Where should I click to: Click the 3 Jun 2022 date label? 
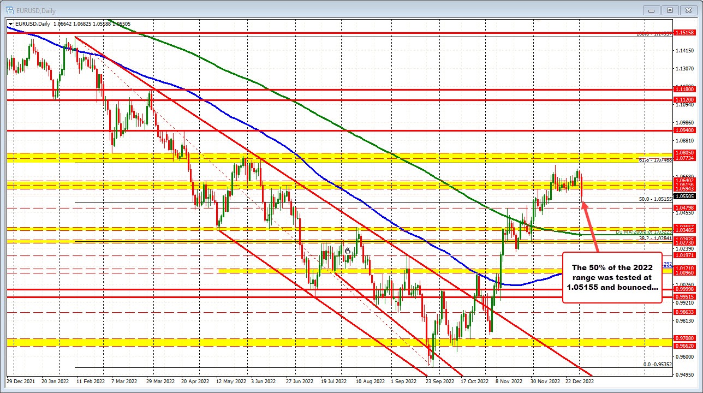(x=264, y=382)
